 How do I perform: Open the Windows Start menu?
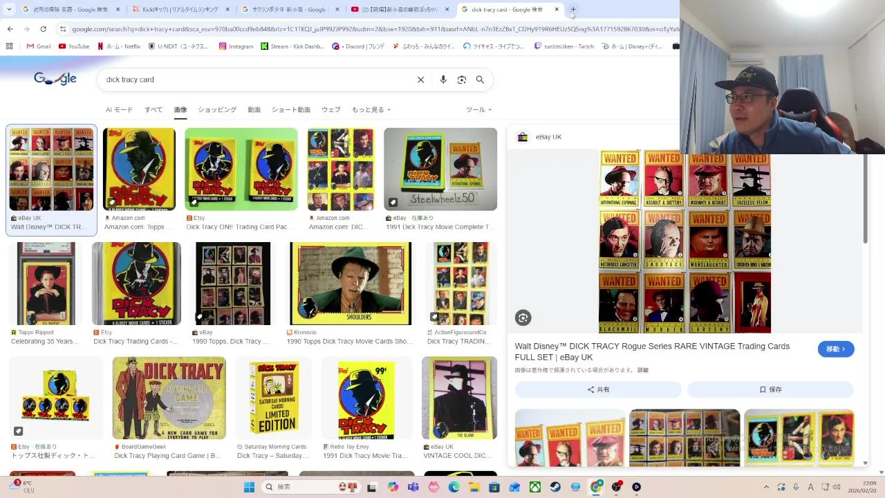coord(249,487)
